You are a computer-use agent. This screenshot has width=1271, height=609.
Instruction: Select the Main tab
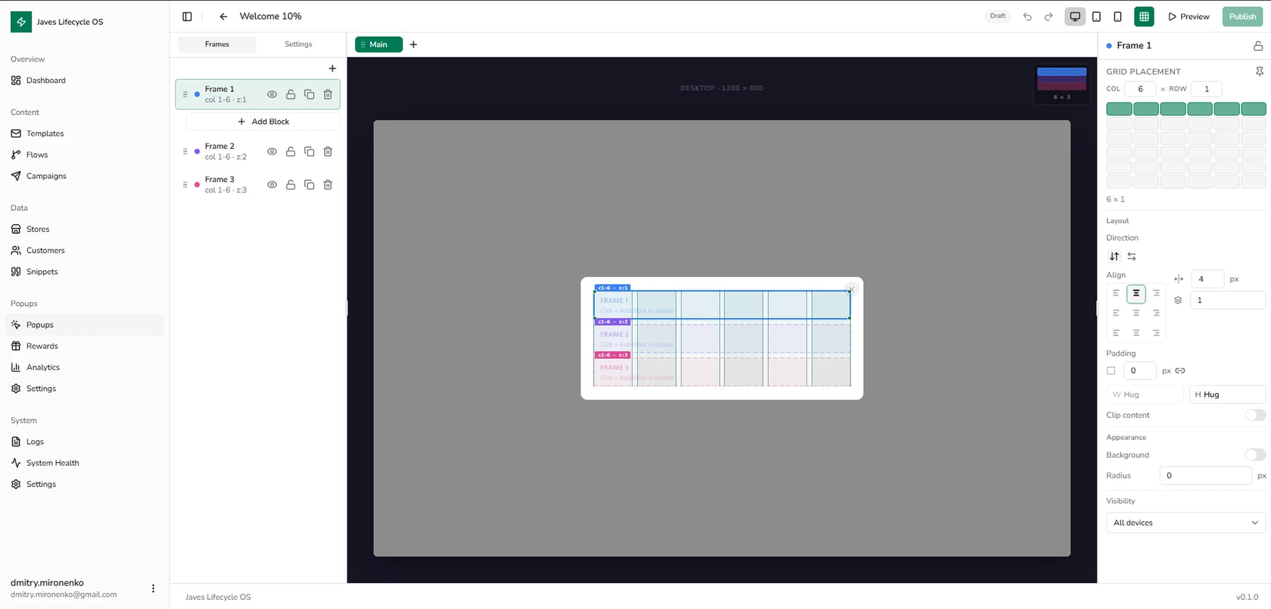pyautogui.click(x=378, y=44)
